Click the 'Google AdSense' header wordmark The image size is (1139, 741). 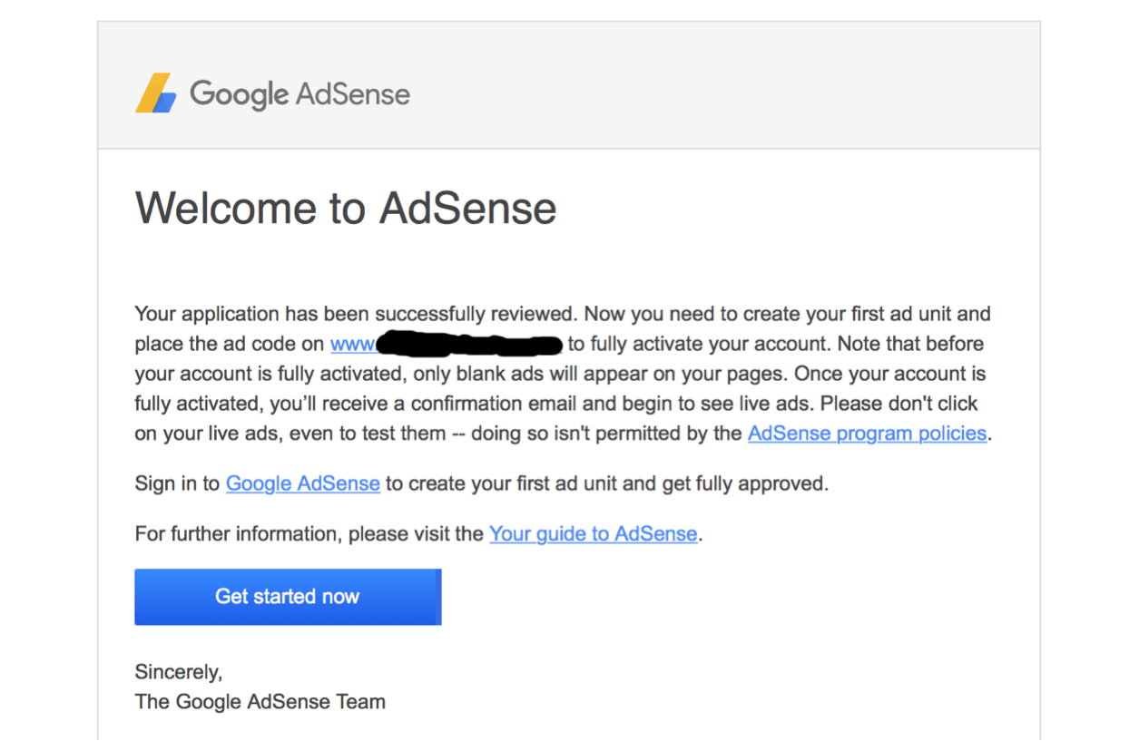coord(299,94)
